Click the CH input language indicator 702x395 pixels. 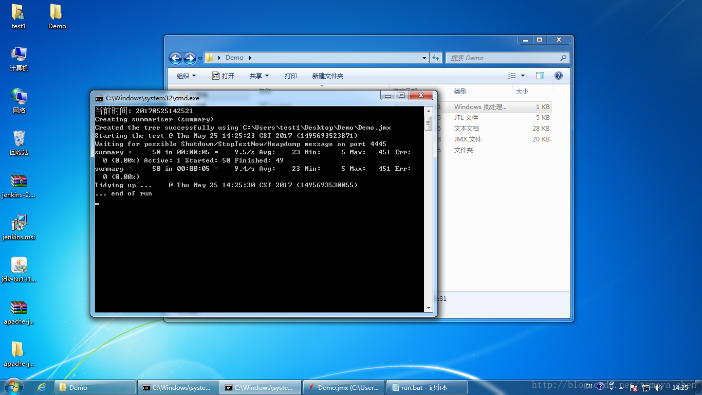coord(588,387)
